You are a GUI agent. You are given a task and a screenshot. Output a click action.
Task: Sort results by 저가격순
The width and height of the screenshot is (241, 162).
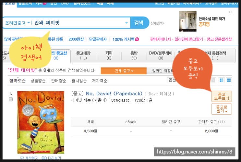pyautogui.click(x=100, y=81)
